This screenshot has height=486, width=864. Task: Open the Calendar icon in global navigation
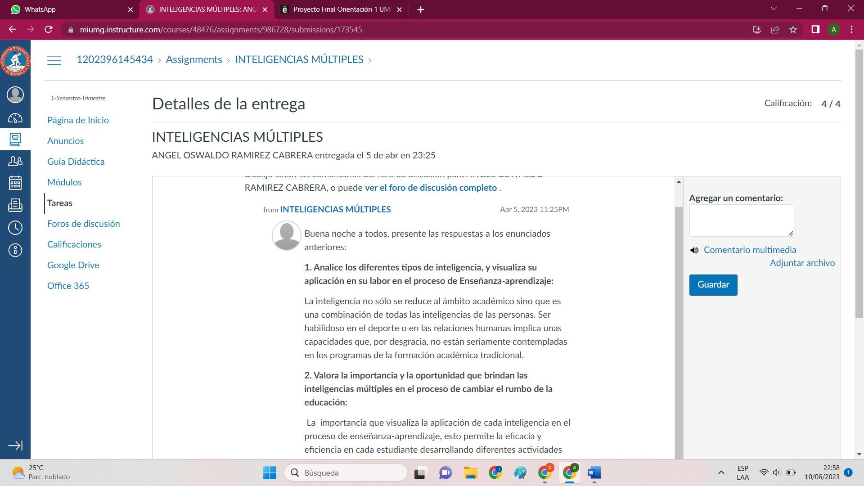(x=15, y=183)
